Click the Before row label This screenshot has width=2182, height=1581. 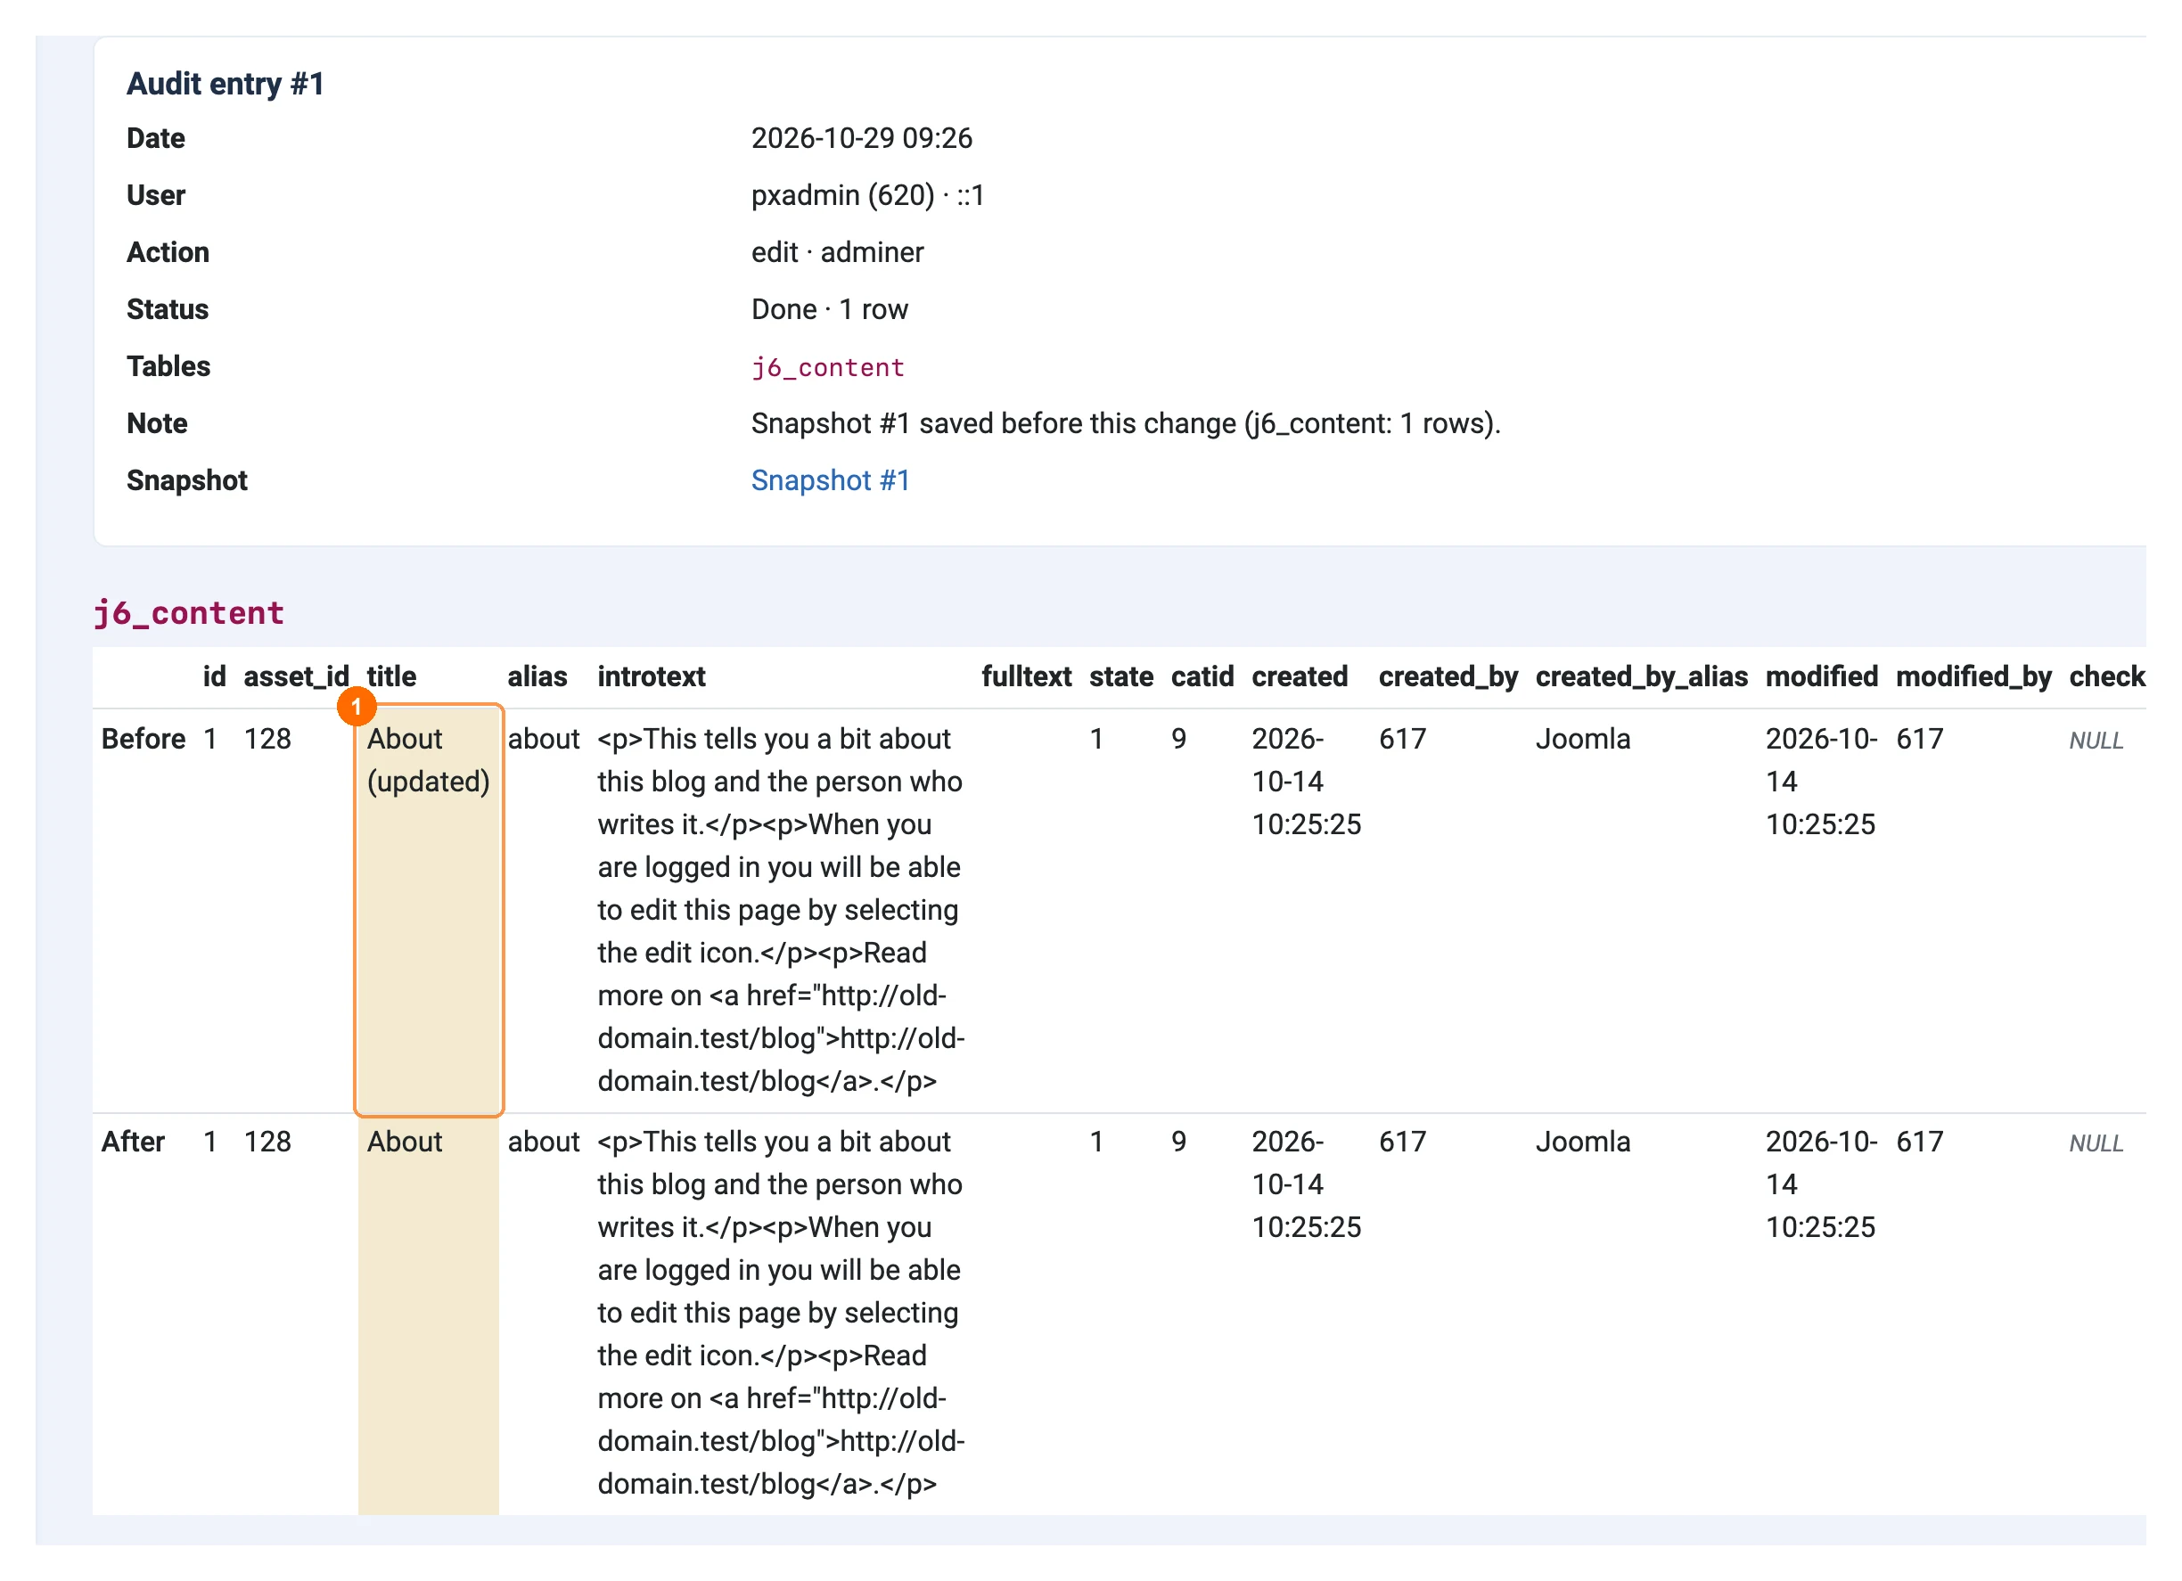click(144, 739)
